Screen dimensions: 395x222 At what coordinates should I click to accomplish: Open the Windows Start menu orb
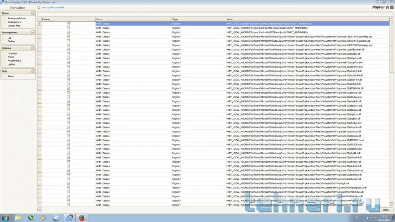[5, 218]
